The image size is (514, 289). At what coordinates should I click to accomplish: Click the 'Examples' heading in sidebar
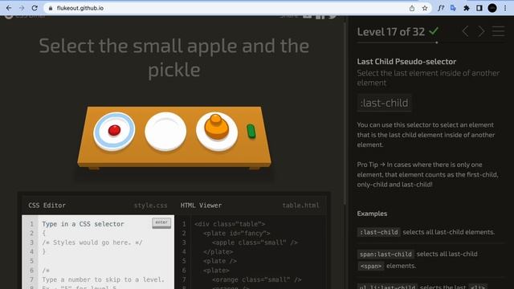372,214
